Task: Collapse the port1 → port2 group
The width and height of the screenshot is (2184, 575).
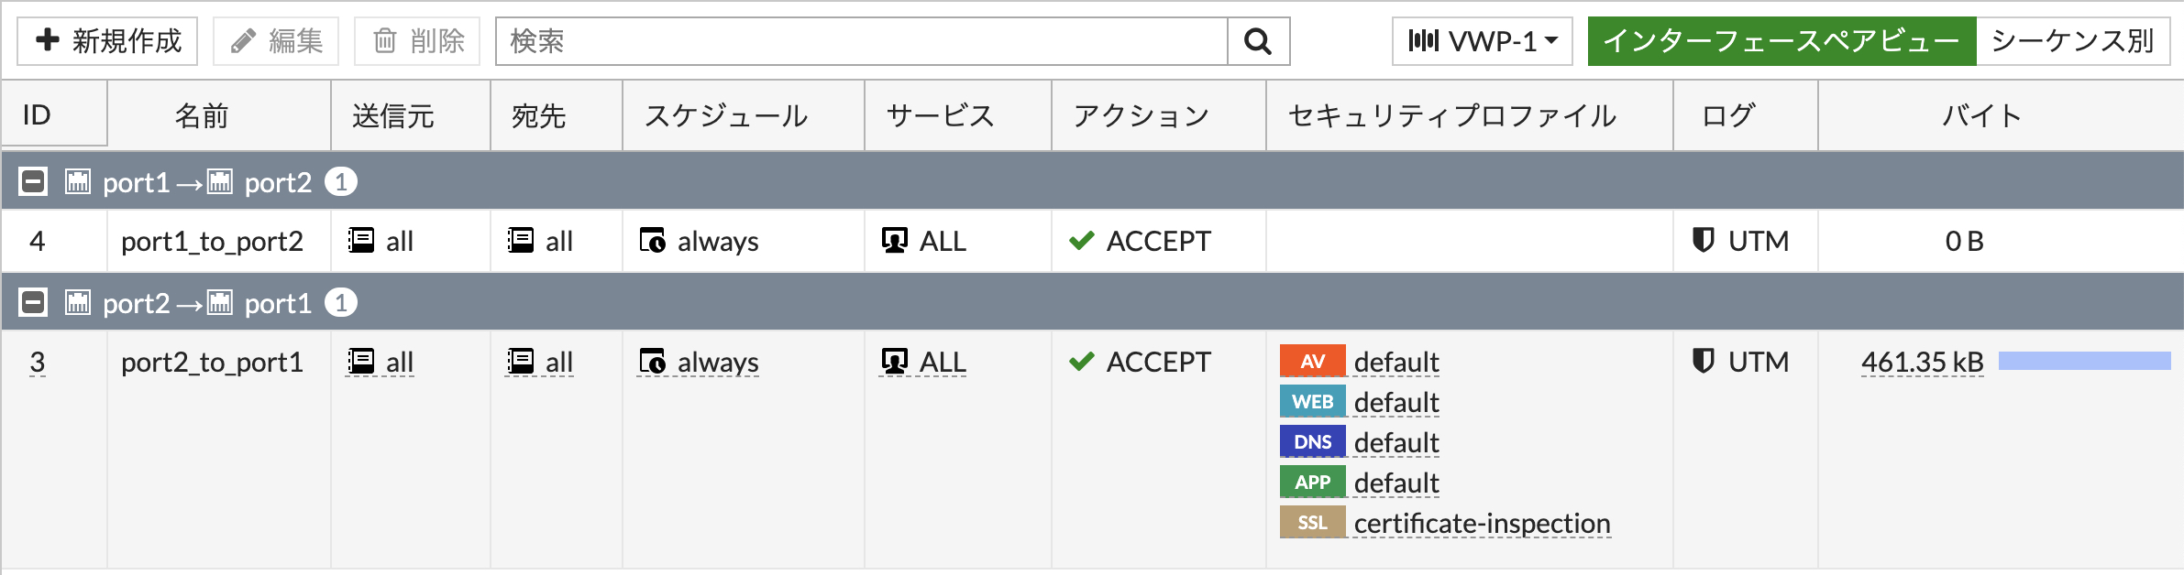Action: 33,181
